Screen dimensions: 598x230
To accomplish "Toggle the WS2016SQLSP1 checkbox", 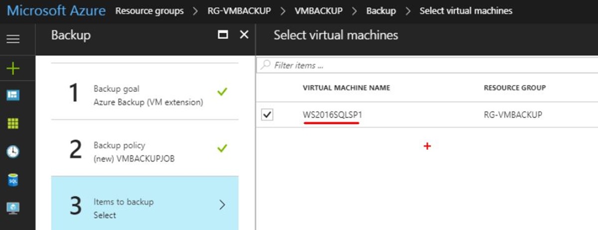I will [267, 114].
